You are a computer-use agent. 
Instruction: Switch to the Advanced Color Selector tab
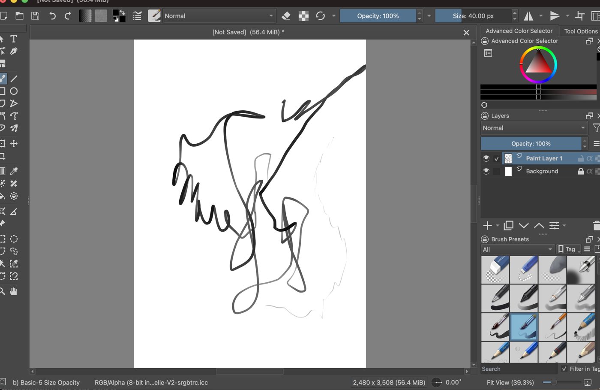click(x=519, y=31)
